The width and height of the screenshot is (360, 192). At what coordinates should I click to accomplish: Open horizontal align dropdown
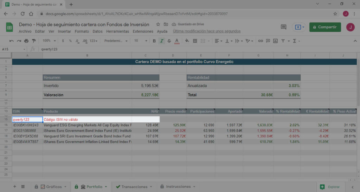click(218, 41)
